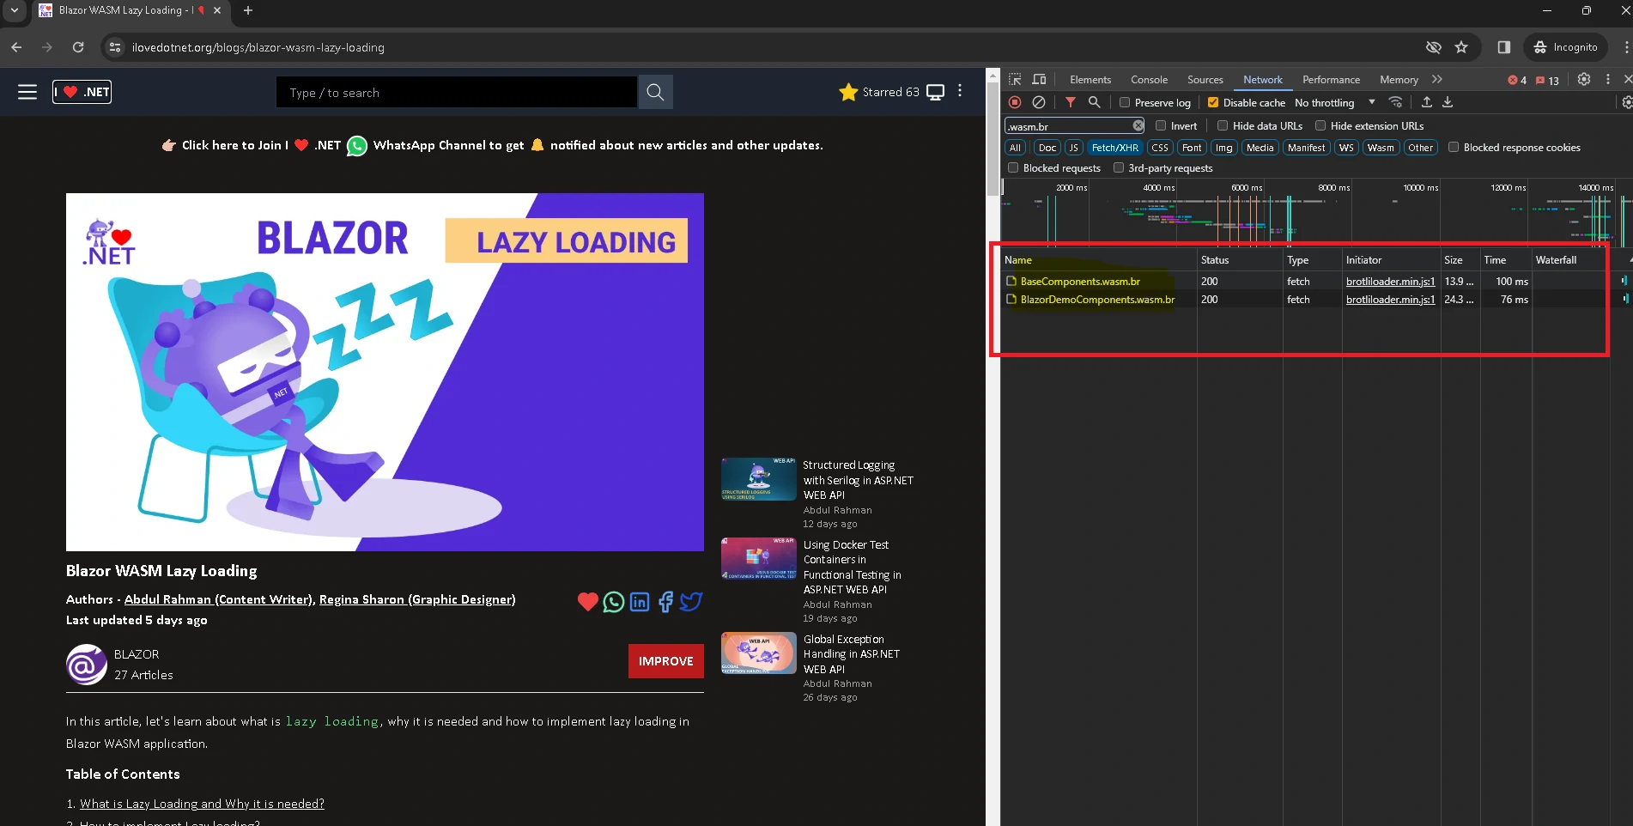1633x826 pixels.
Task: Open the Sources tab
Action: 1205,79
